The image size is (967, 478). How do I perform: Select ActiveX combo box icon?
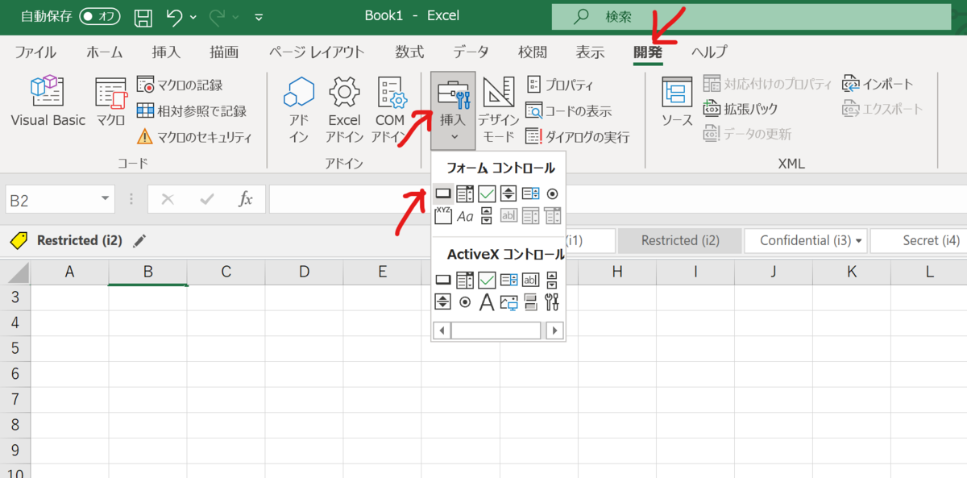pyautogui.click(x=464, y=280)
